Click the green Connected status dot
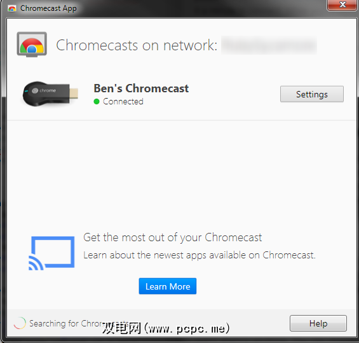The width and height of the screenshot is (359, 343). (x=97, y=101)
